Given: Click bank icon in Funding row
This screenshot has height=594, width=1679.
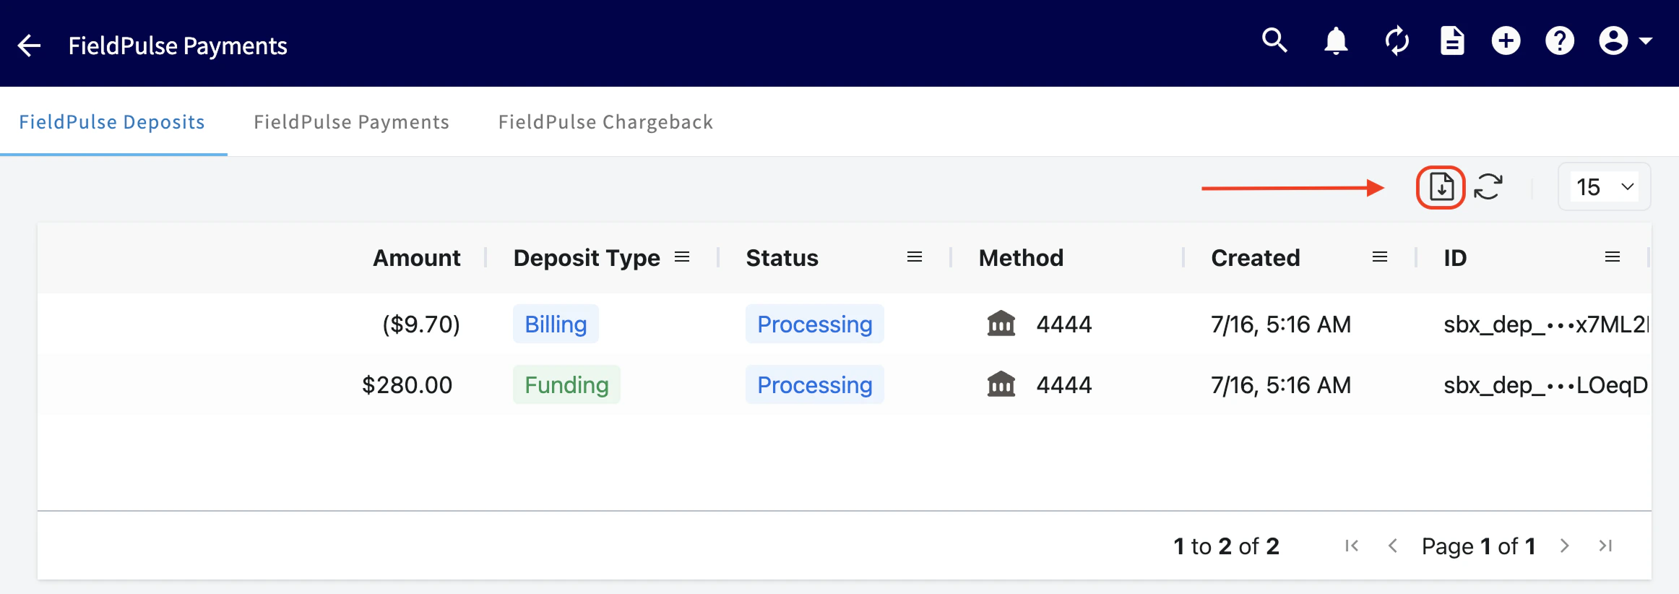Looking at the screenshot, I should (1001, 384).
